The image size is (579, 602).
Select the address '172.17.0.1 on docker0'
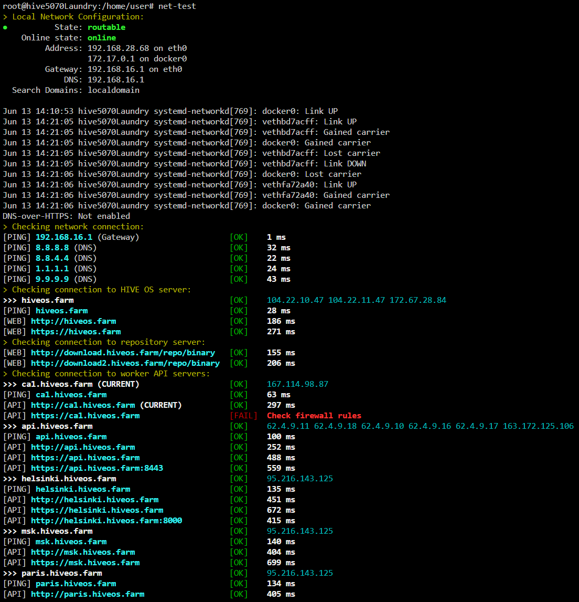pyautogui.click(x=137, y=59)
